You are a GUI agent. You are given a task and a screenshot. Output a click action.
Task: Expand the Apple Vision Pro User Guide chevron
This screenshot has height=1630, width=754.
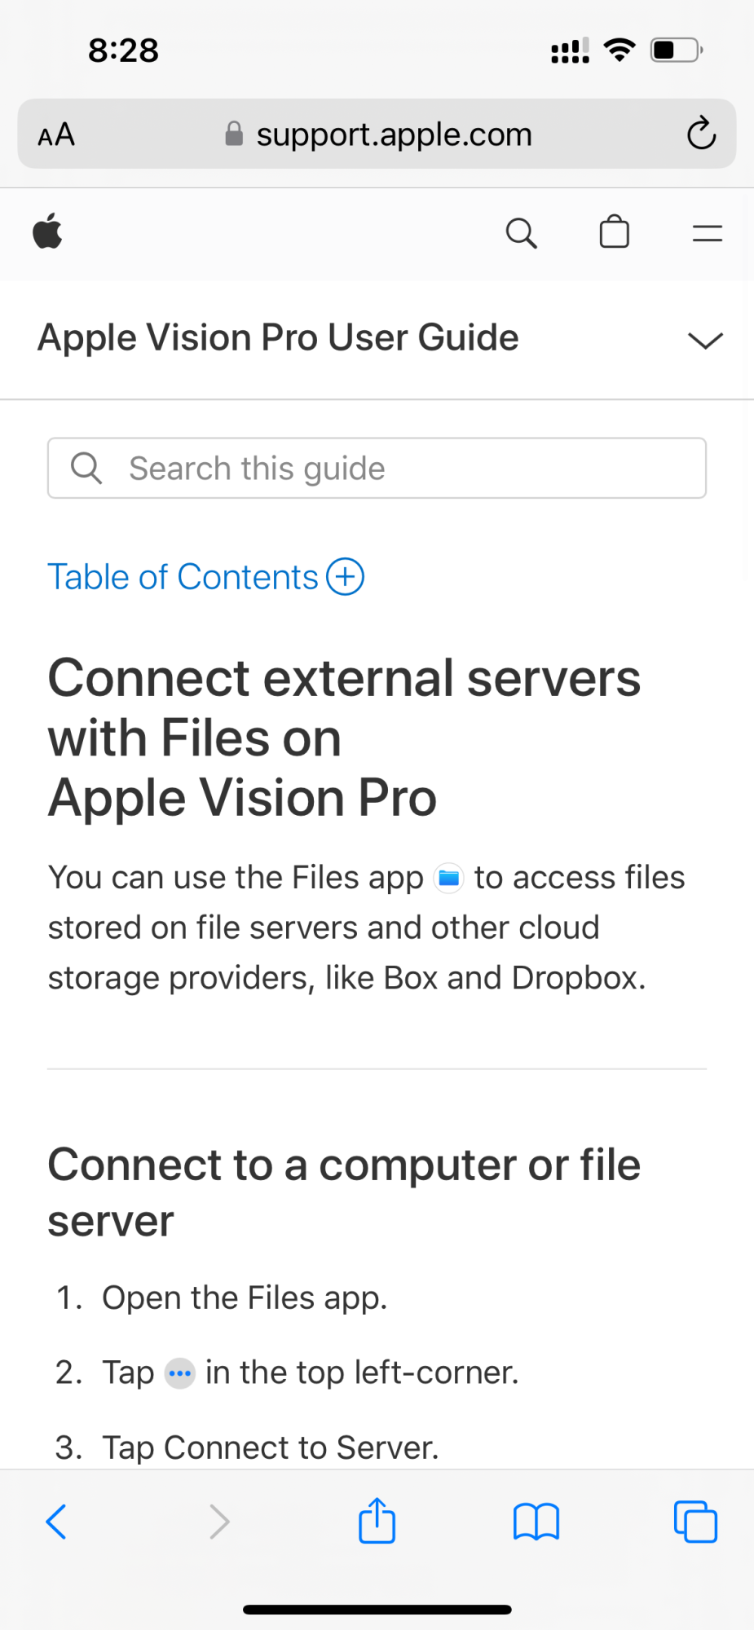(705, 340)
